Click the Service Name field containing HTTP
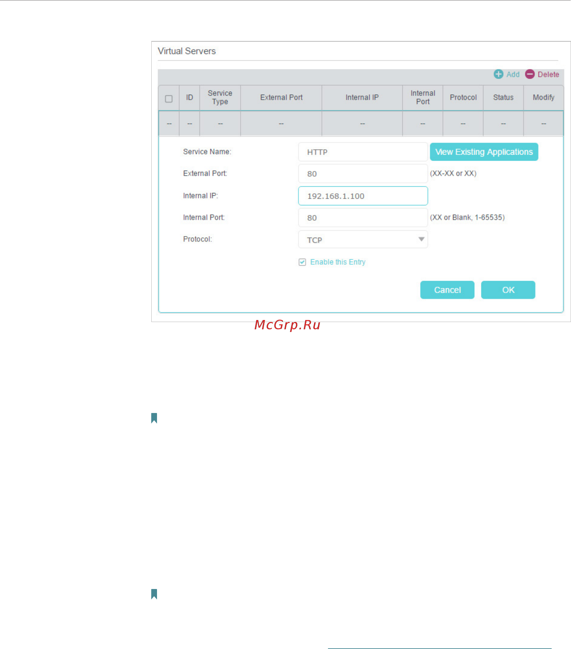This screenshot has width=571, height=649. tap(363, 152)
